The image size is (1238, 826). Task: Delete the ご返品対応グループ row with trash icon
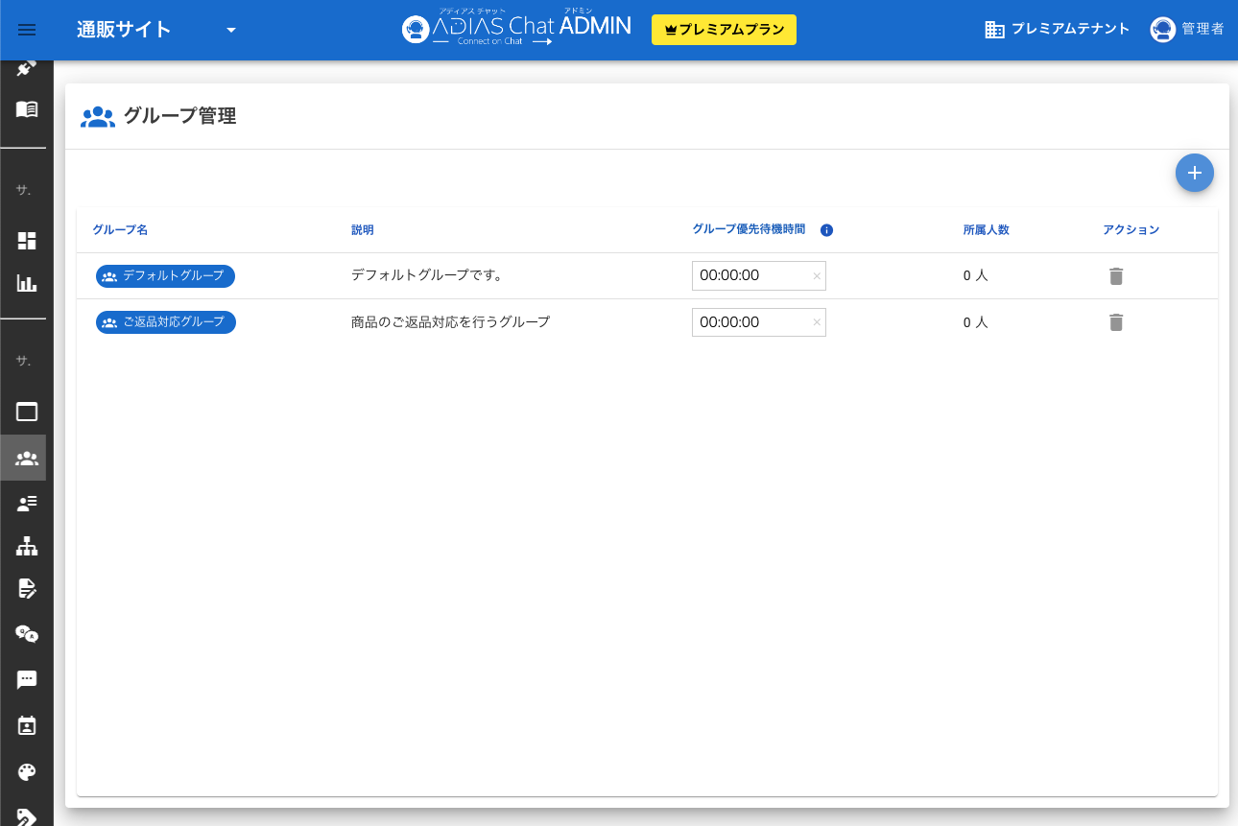coord(1115,322)
